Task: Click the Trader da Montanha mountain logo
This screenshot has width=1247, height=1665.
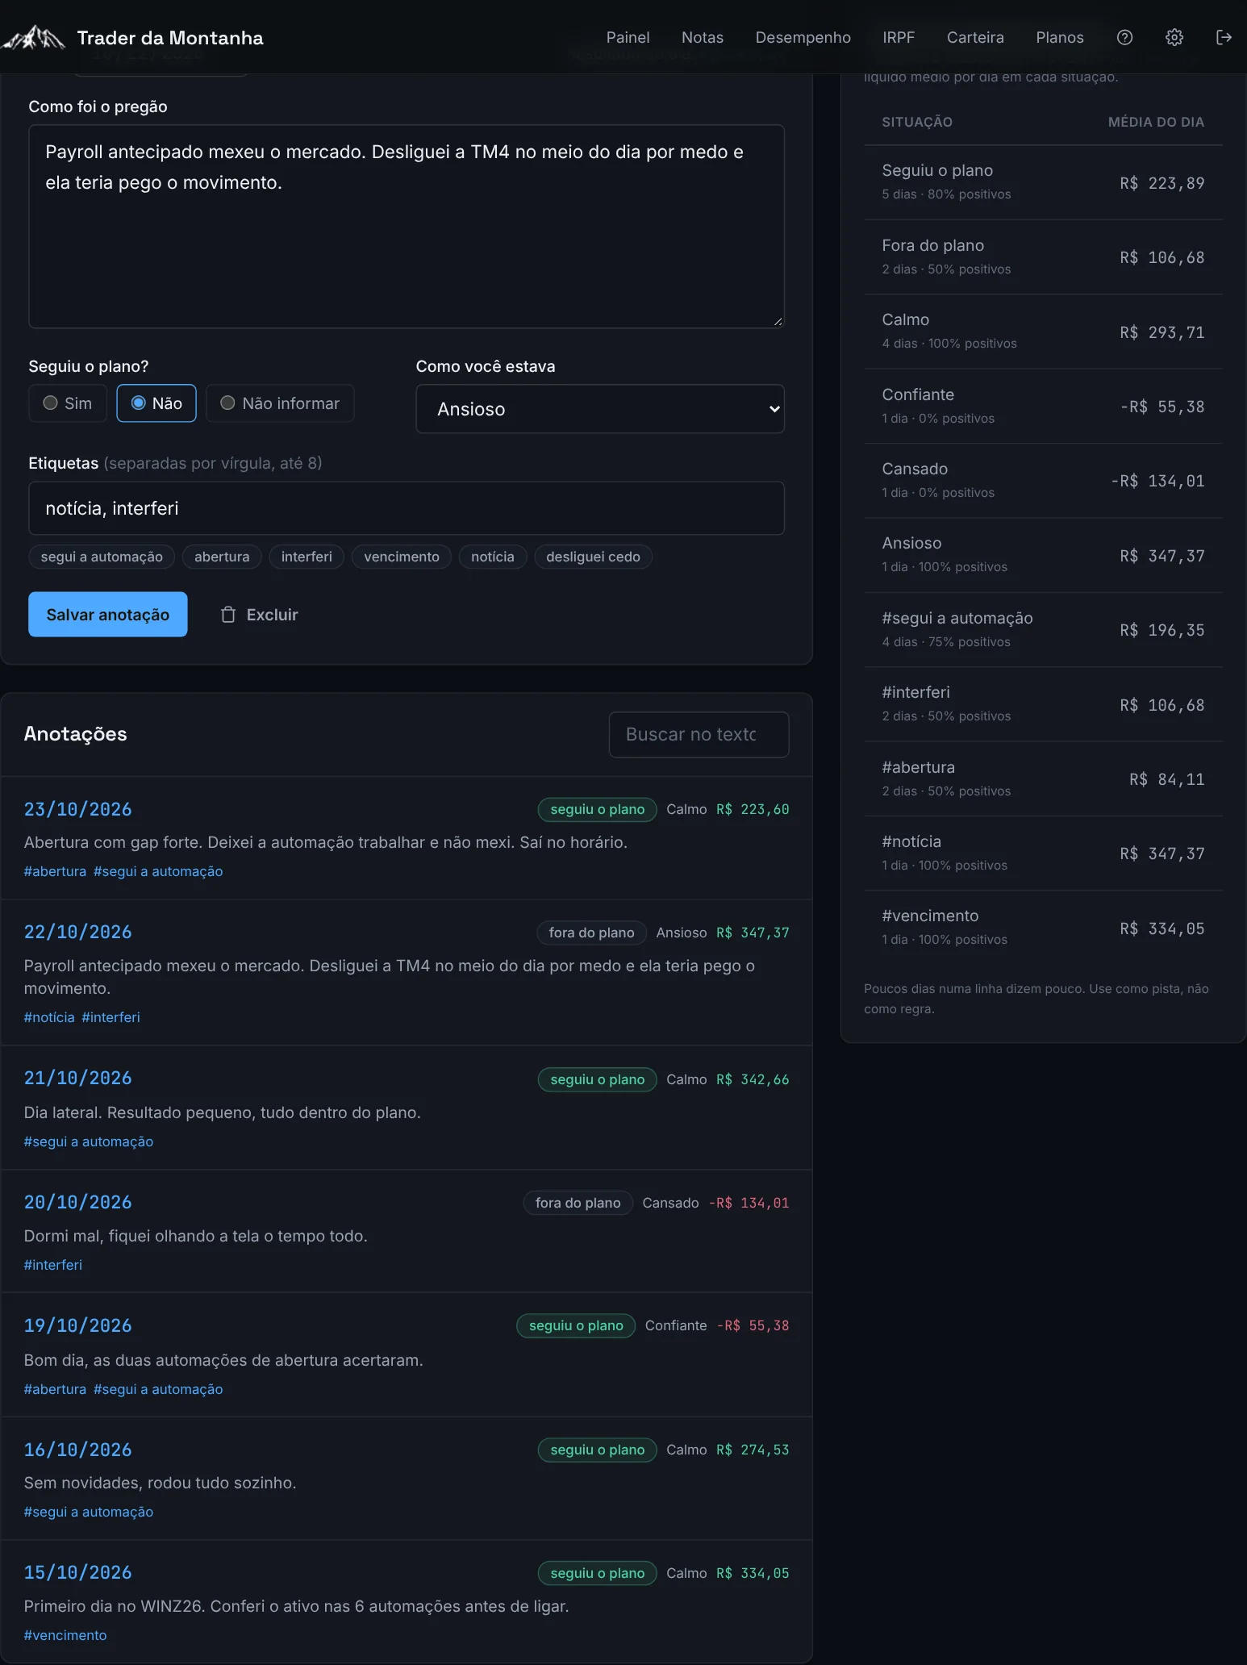Action: pyautogui.click(x=34, y=37)
